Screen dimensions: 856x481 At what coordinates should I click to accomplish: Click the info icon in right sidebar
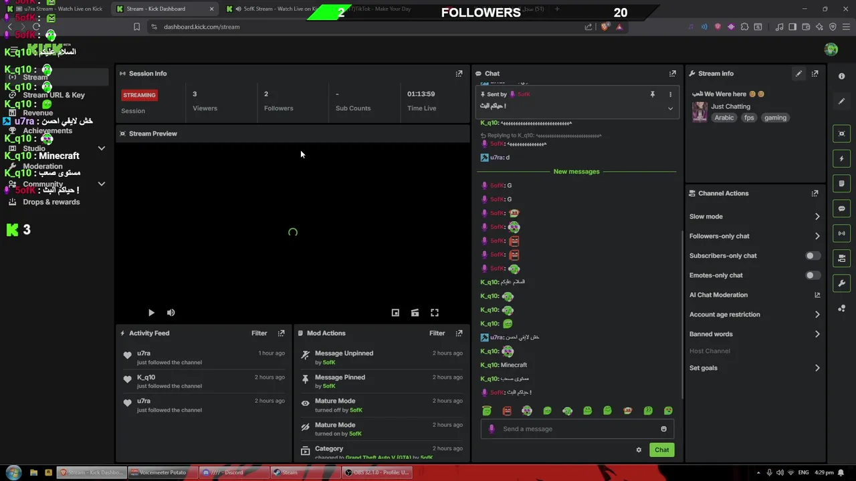841,76
